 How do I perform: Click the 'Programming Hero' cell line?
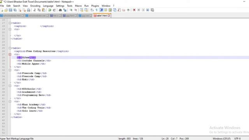(x=34, y=95)
